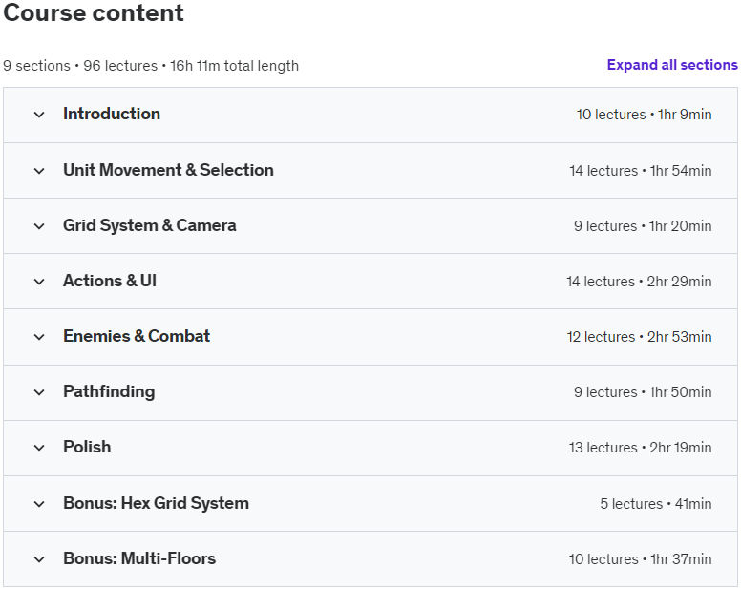741x589 pixels.
Task: Expand the Grid System & Camera chevron
Action: point(39,226)
